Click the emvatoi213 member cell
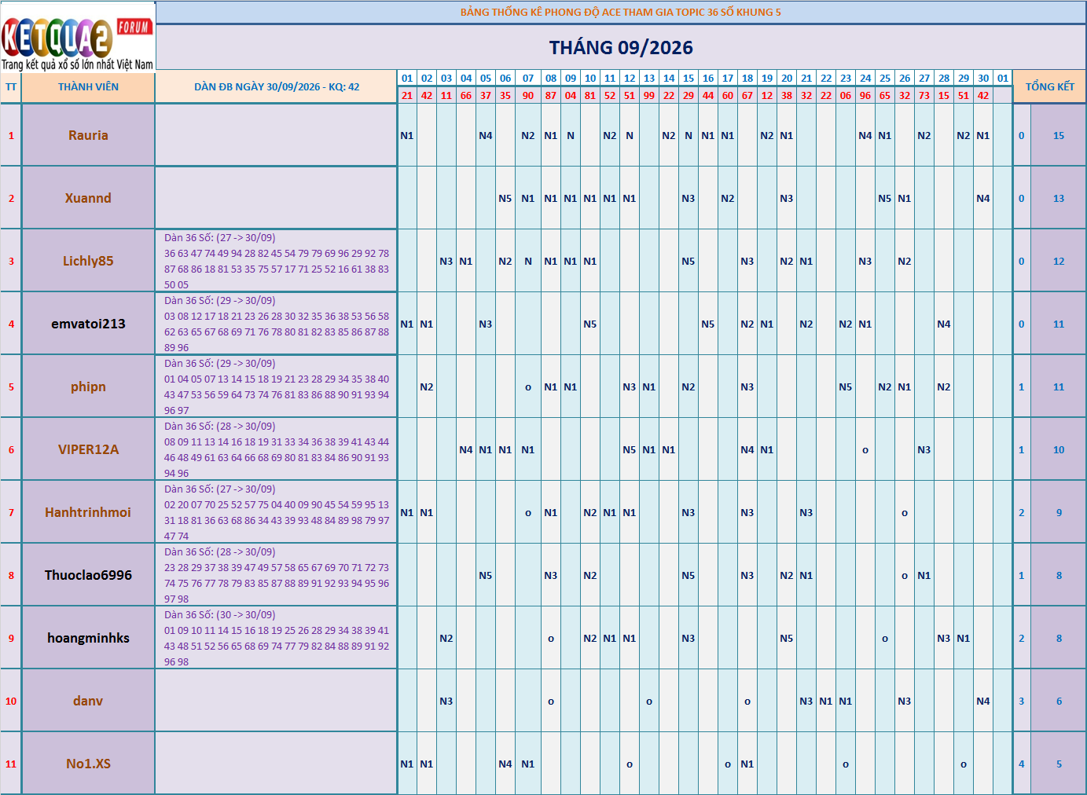 (x=88, y=324)
